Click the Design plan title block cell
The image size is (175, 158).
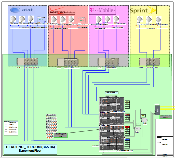click(165, 144)
